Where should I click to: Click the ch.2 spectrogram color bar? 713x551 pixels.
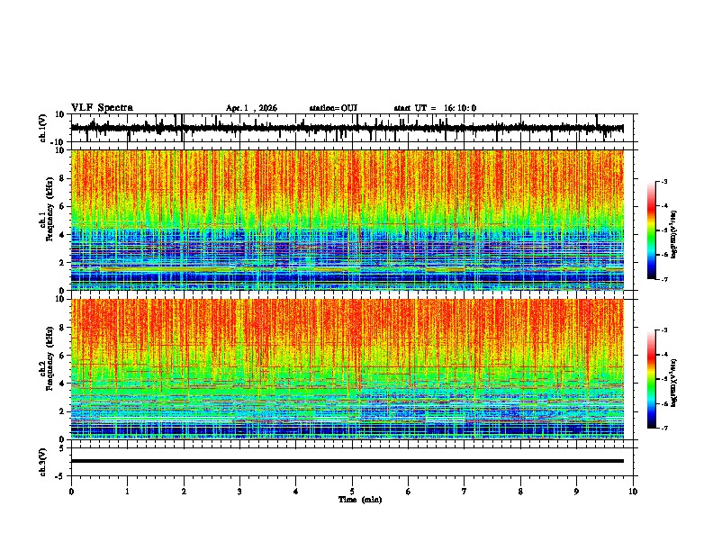652,379
